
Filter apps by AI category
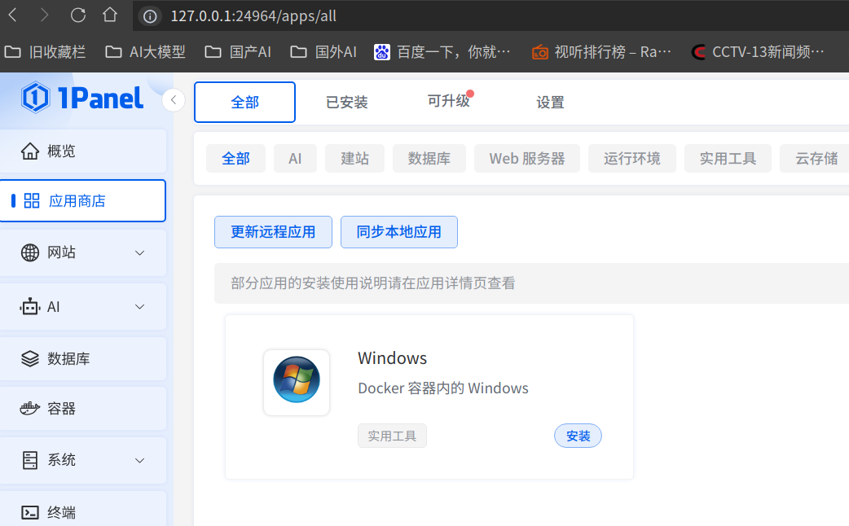coord(295,159)
